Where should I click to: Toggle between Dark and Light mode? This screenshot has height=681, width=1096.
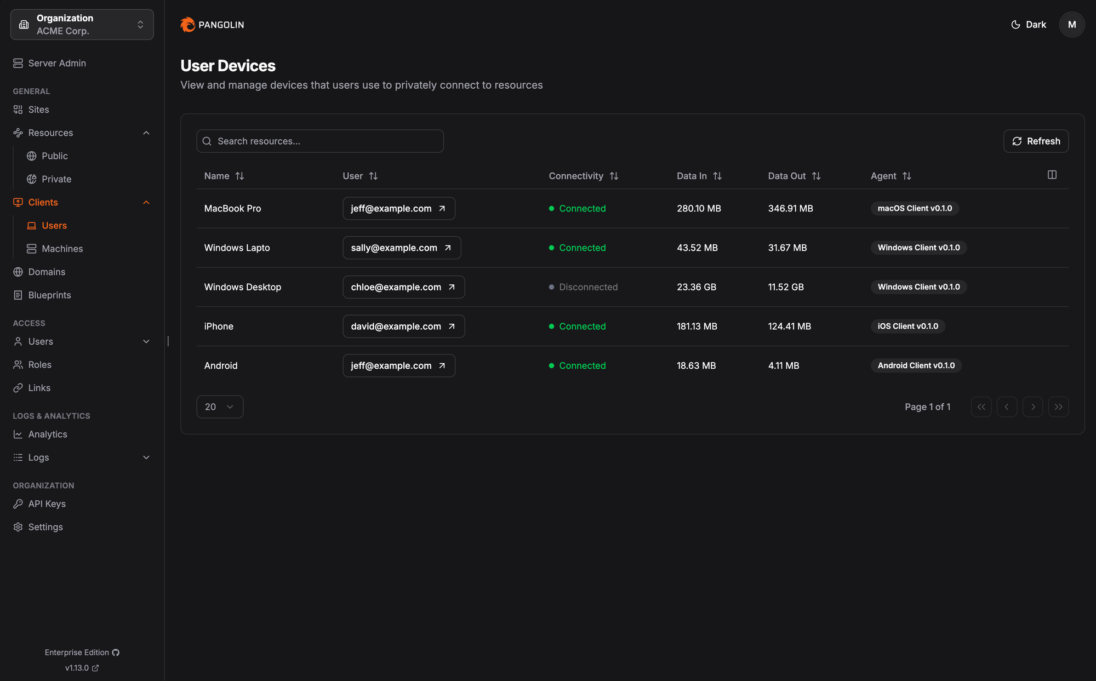point(1029,24)
